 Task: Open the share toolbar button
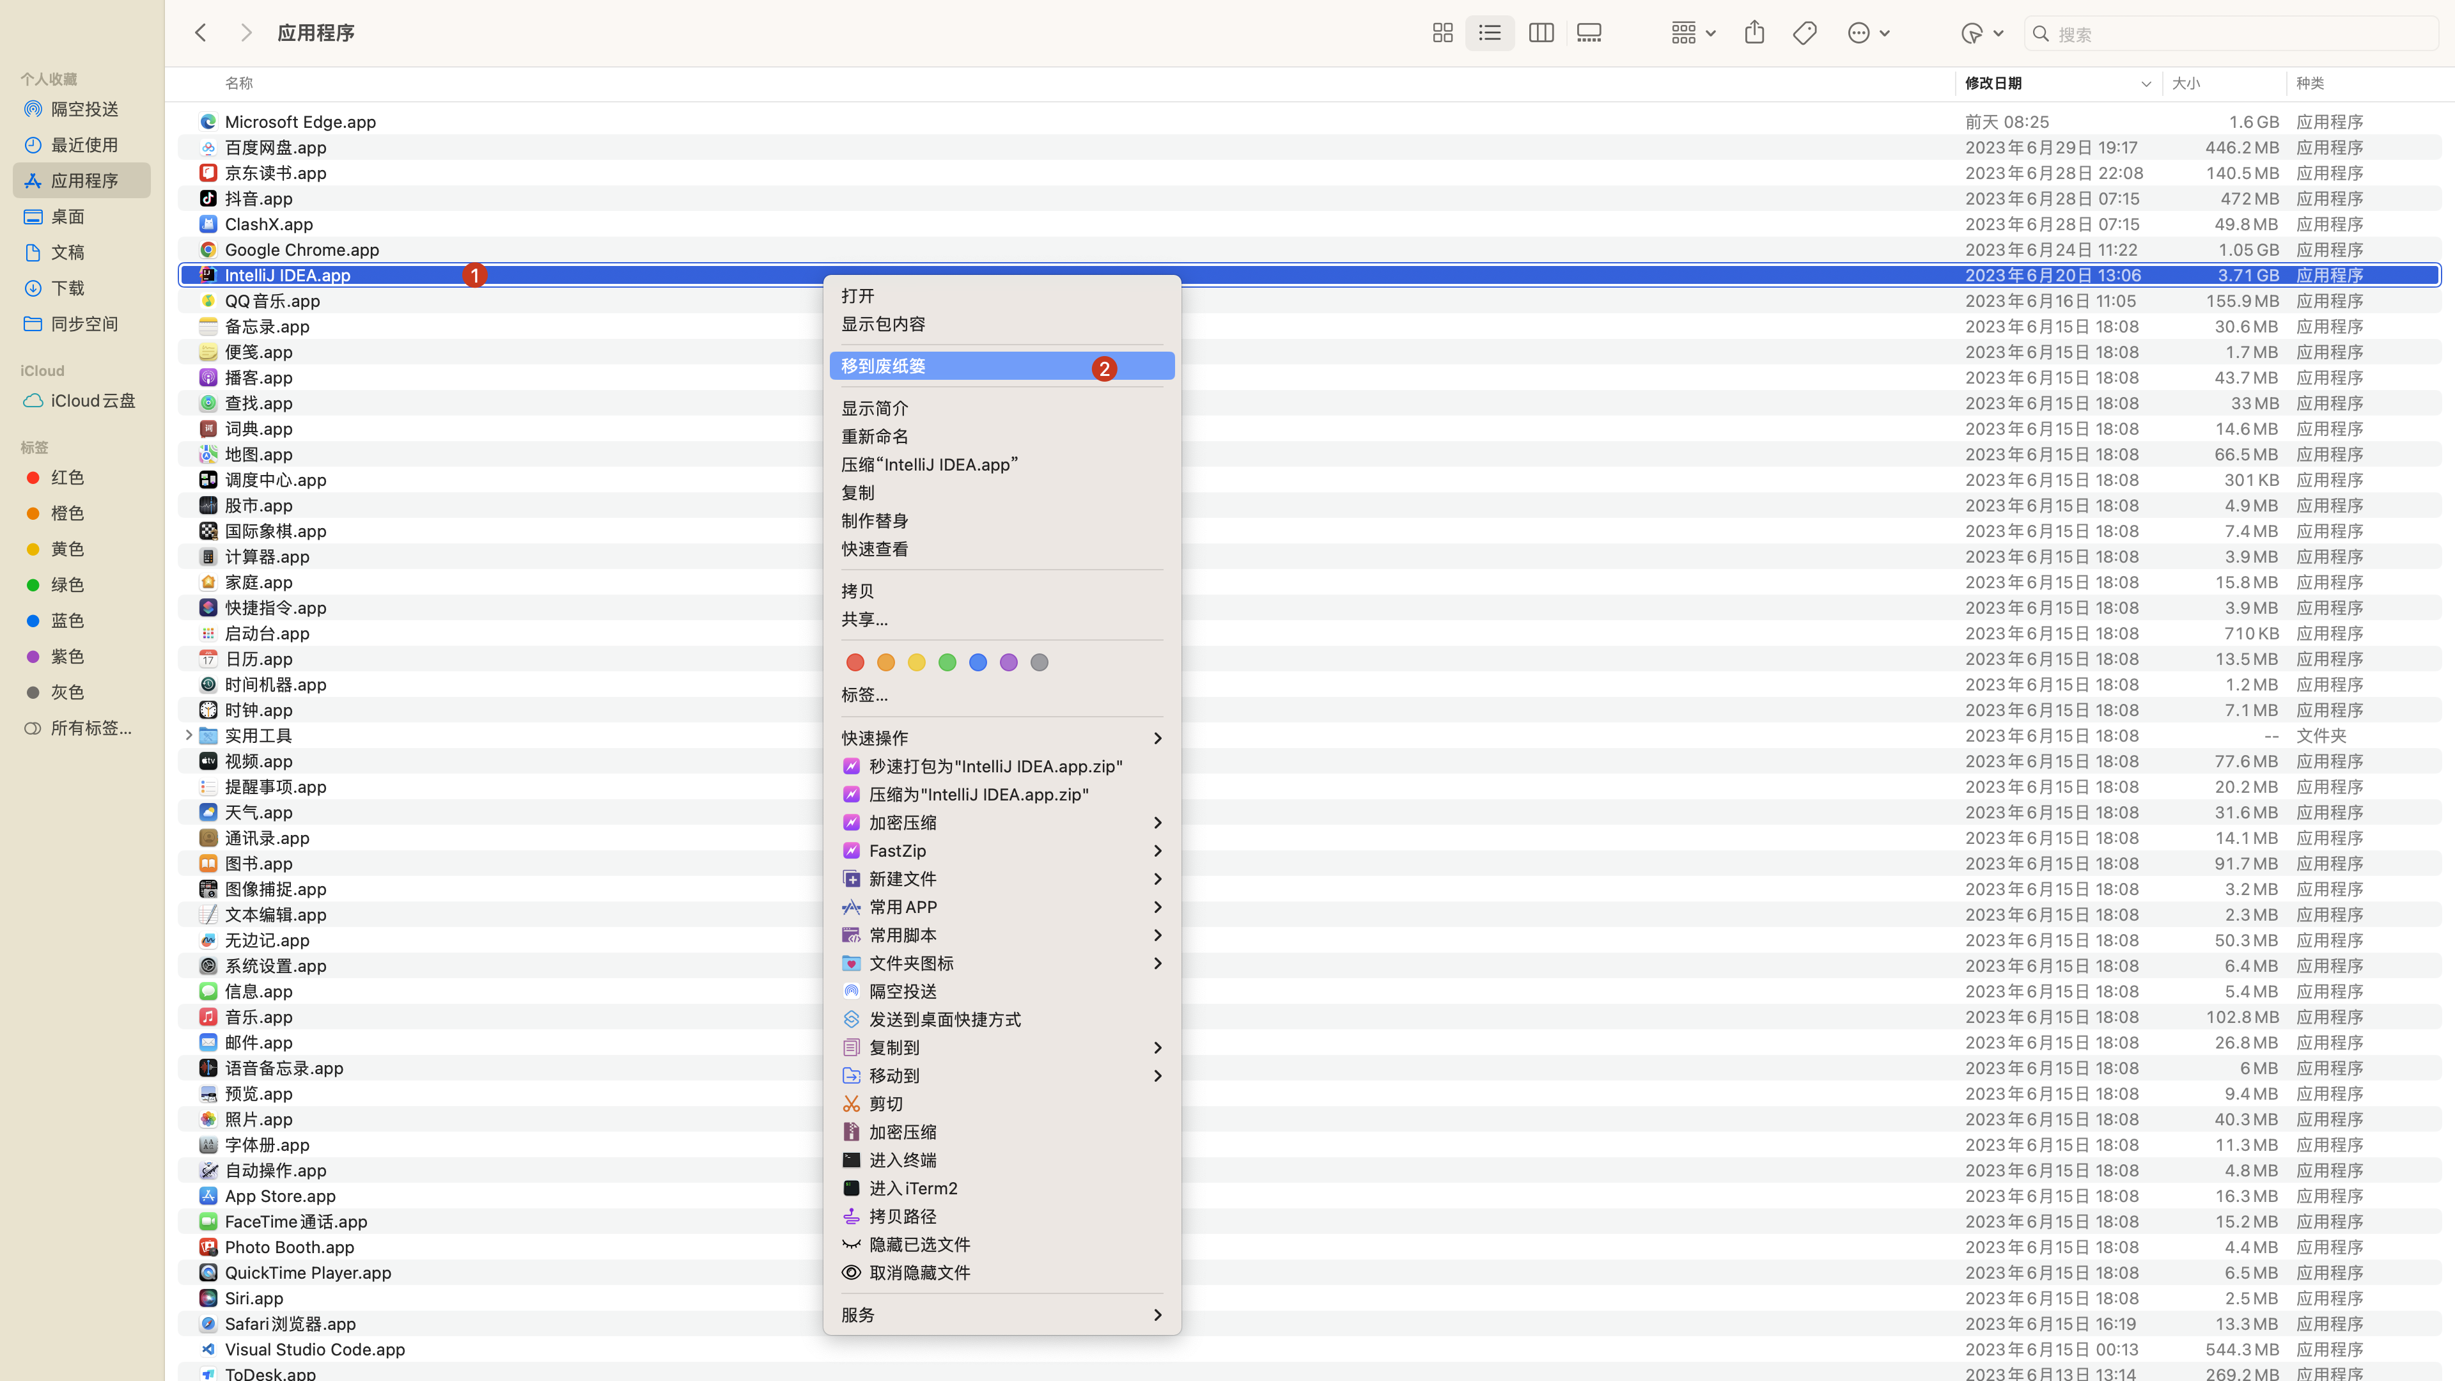coord(1754,33)
